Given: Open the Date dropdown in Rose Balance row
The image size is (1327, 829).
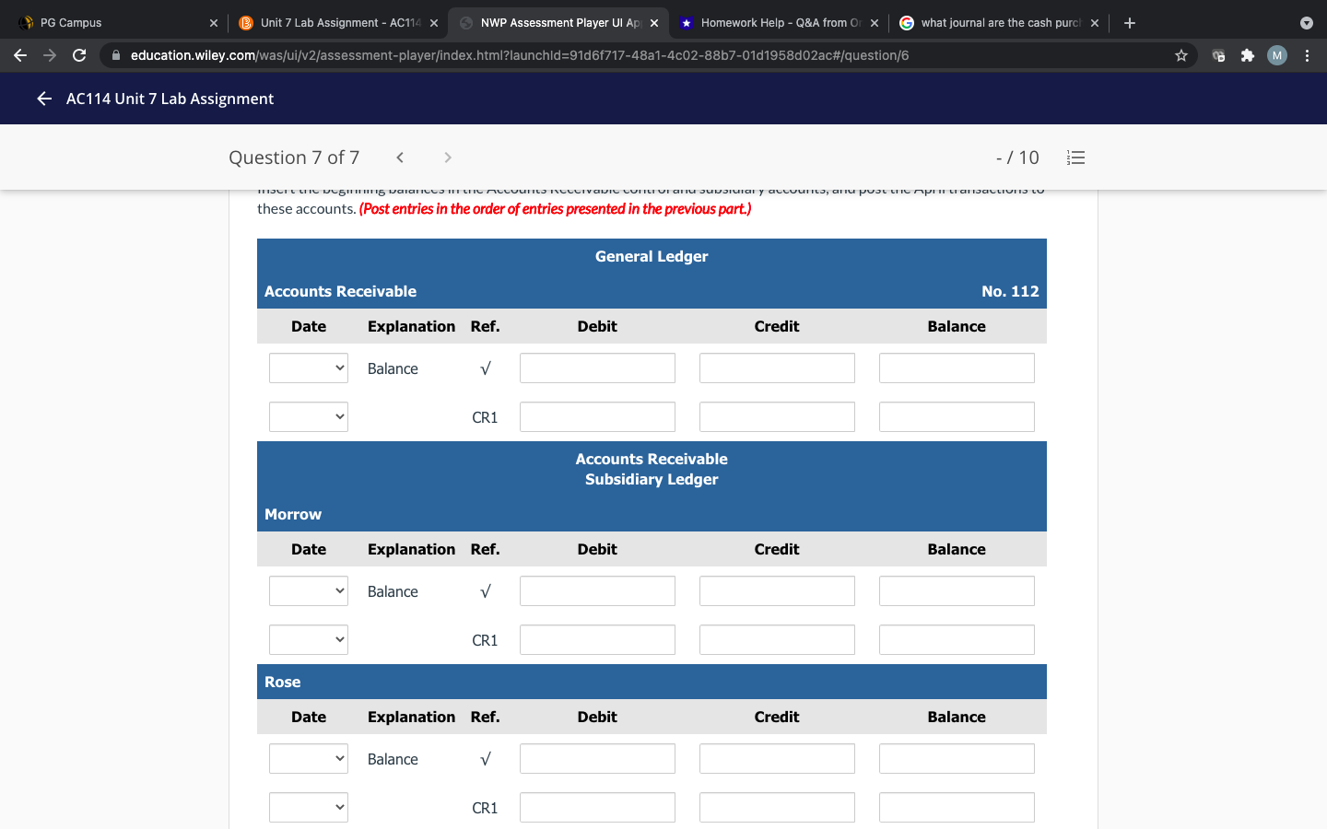Looking at the screenshot, I should point(309,759).
